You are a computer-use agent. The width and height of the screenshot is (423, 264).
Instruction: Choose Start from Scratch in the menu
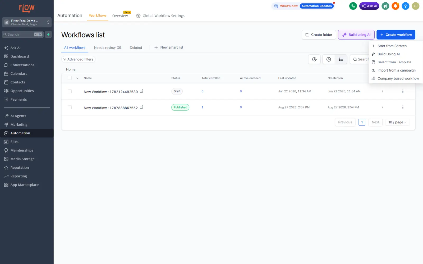[x=396, y=46]
